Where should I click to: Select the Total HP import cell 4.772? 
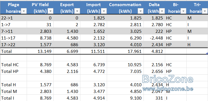point(93,72)
